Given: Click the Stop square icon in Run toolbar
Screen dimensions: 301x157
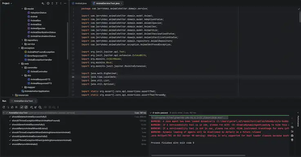Looking at the screenshot, I should click(16, 107).
